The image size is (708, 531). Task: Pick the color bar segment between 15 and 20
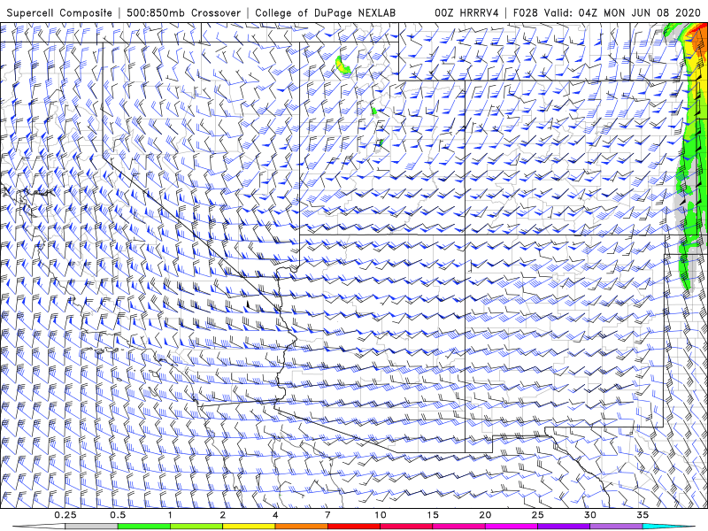458,527
